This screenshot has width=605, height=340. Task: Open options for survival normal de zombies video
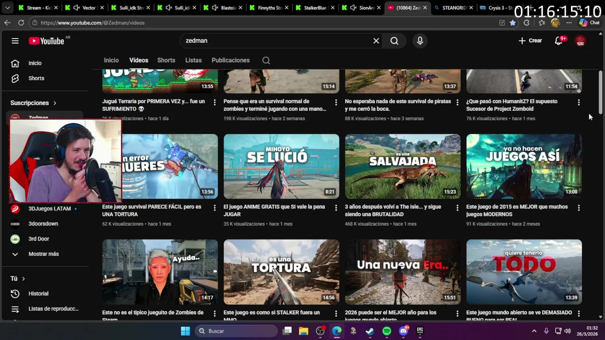336,102
